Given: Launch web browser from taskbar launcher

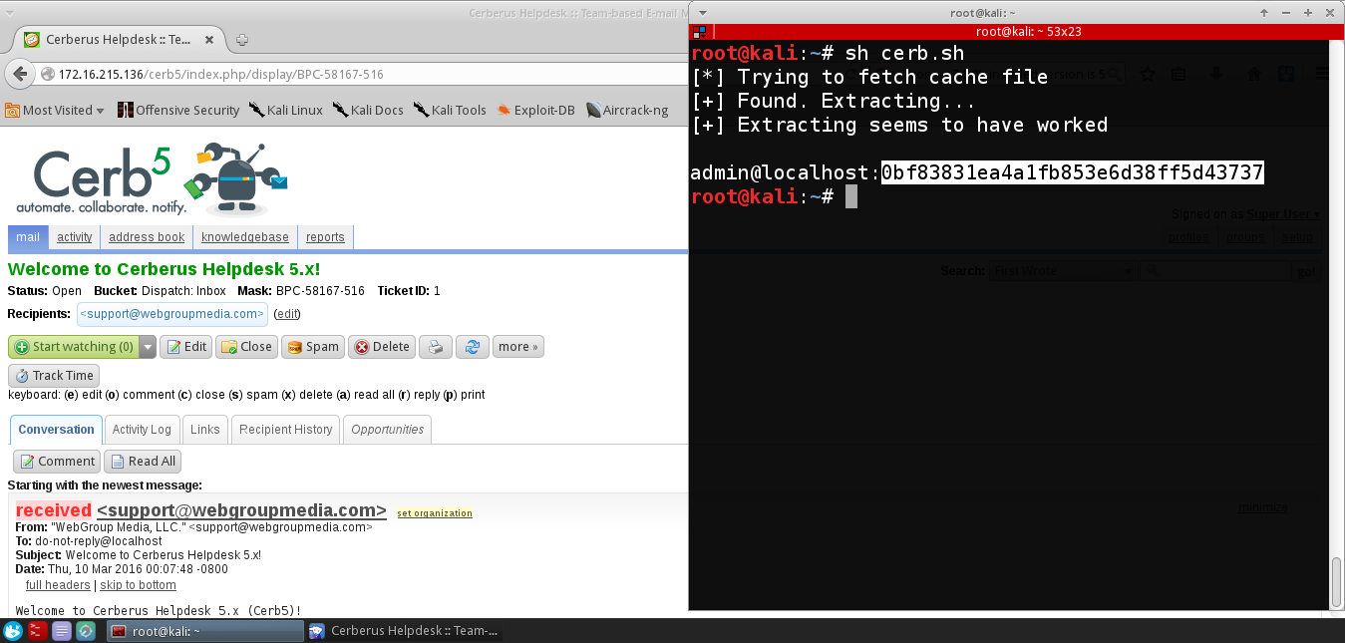Looking at the screenshot, I should click(x=86, y=631).
